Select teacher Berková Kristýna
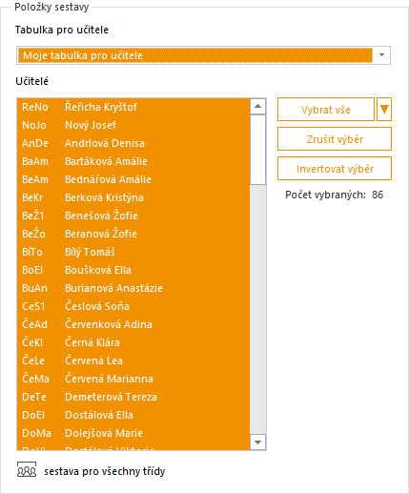The image size is (409, 494). click(133, 197)
